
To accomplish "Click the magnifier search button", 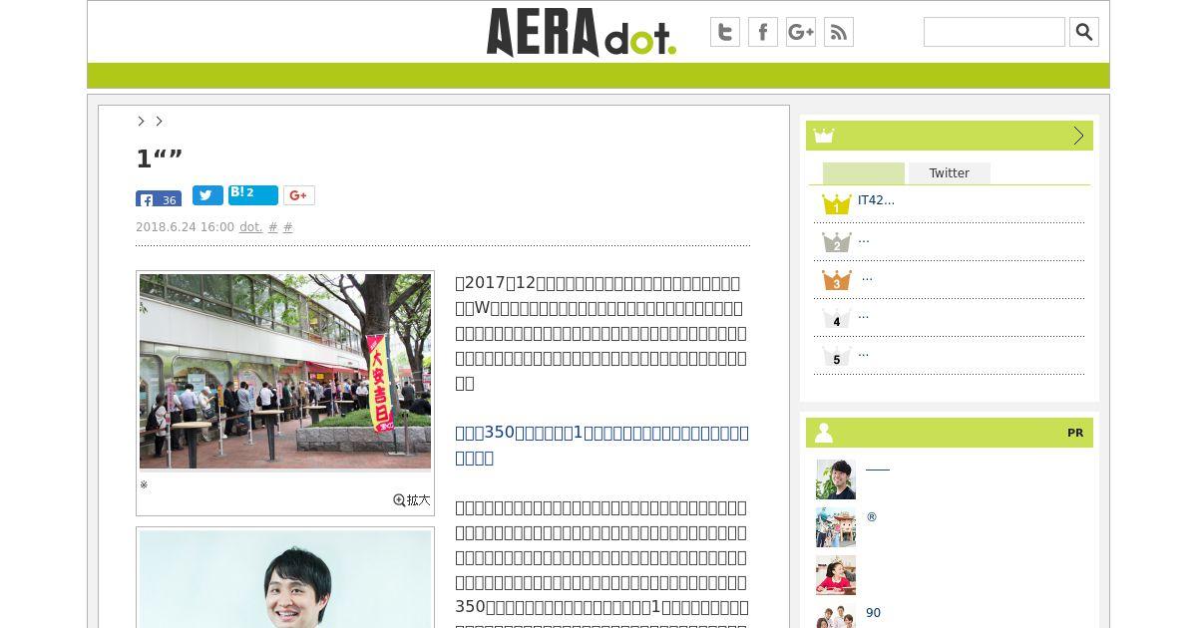I will click(1084, 32).
